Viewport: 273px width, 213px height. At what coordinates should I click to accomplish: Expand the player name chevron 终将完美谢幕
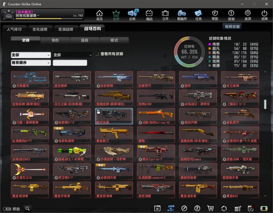pos(38,16)
